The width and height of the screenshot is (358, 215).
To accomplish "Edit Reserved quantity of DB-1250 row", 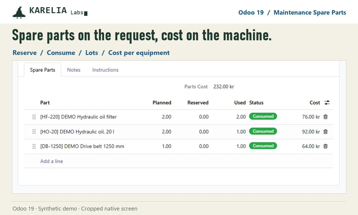I will click(204, 146).
